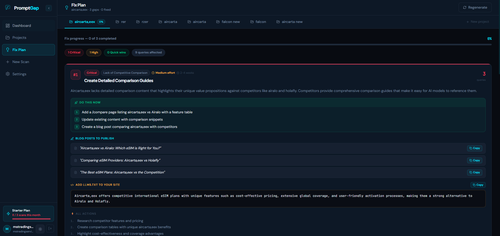Open the aircarta new project tab
Screen dimensions: 500x236
pos(289,22)
